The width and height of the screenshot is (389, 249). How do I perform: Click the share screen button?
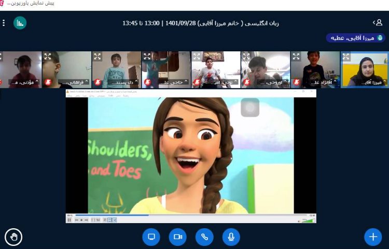click(151, 237)
